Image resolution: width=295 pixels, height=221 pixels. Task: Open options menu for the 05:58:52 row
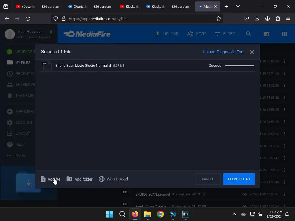tap(284, 134)
